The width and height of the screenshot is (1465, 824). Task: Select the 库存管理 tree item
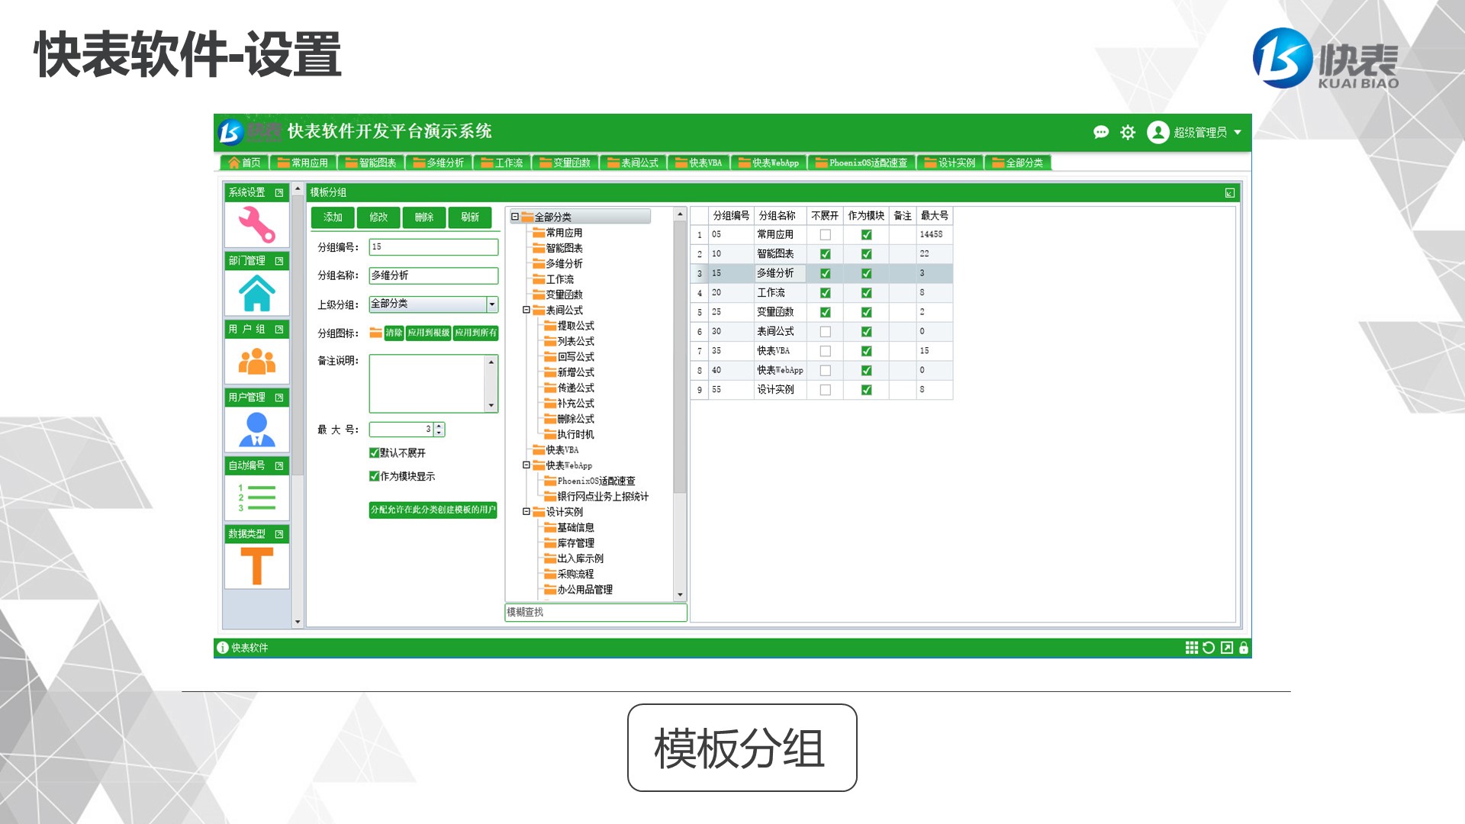click(x=575, y=543)
